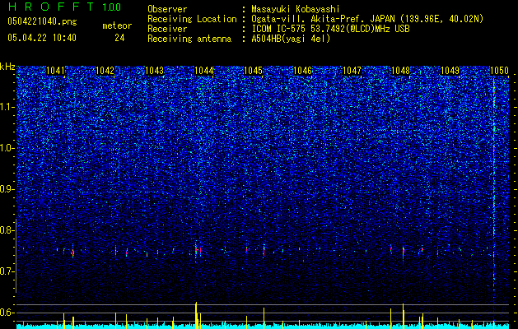Click the meteor count value 24
The height and width of the screenshot is (329, 518).
coord(119,38)
